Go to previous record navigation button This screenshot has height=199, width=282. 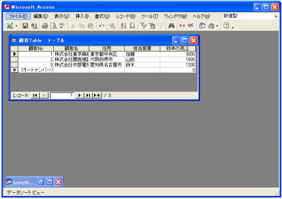pos(44,95)
